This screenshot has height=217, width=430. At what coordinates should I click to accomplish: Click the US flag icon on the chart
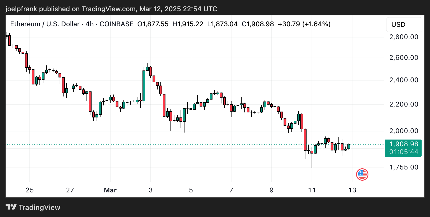coord(362,174)
